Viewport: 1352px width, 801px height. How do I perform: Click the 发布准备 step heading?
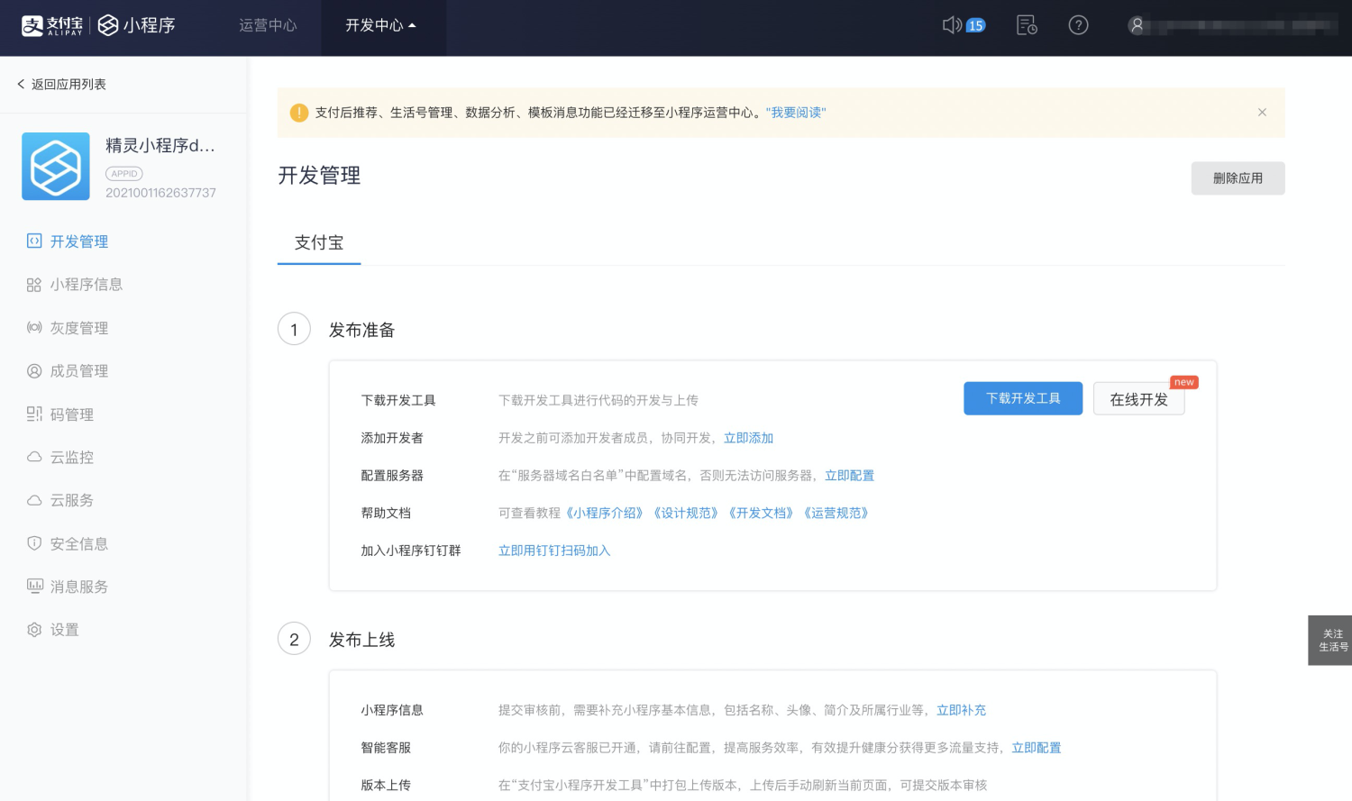361,330
